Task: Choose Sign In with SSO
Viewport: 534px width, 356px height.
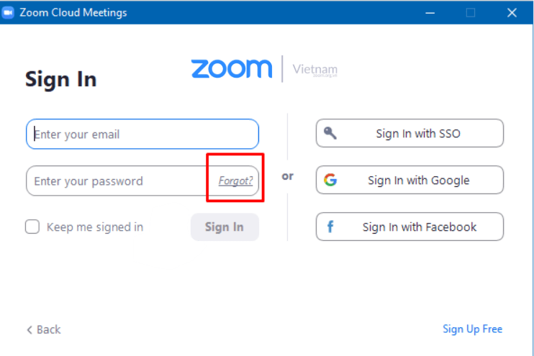Action: coord(409,134)
